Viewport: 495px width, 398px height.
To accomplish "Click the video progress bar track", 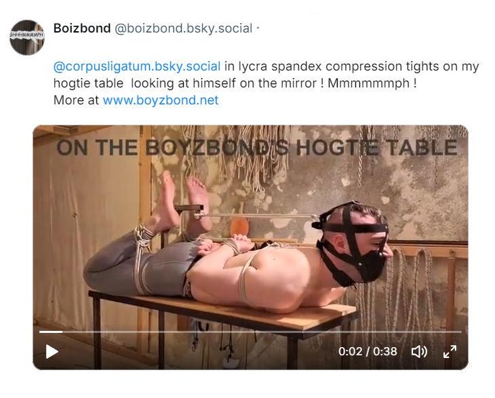I will pos(250,332).
